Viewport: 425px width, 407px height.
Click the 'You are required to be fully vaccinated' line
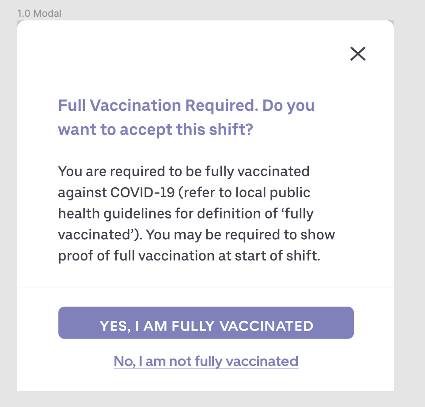(x=184, y=171)
